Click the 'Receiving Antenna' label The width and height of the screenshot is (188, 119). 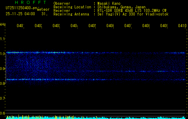click(71, 14)
